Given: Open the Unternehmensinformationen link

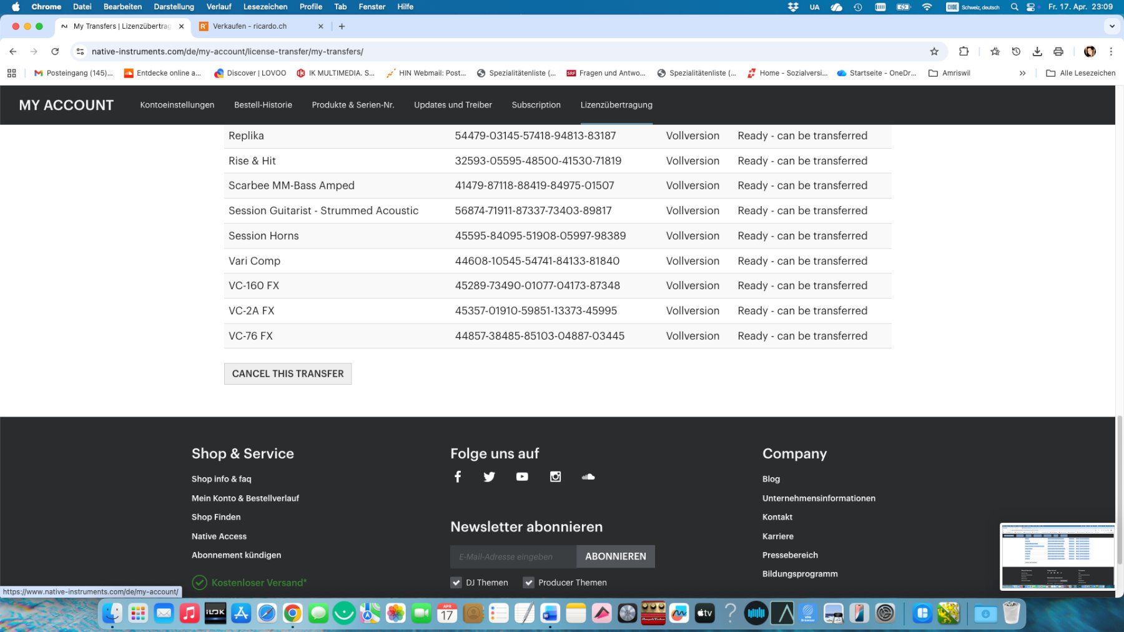Looking at the screenshot, I should [x=819, y=498].
